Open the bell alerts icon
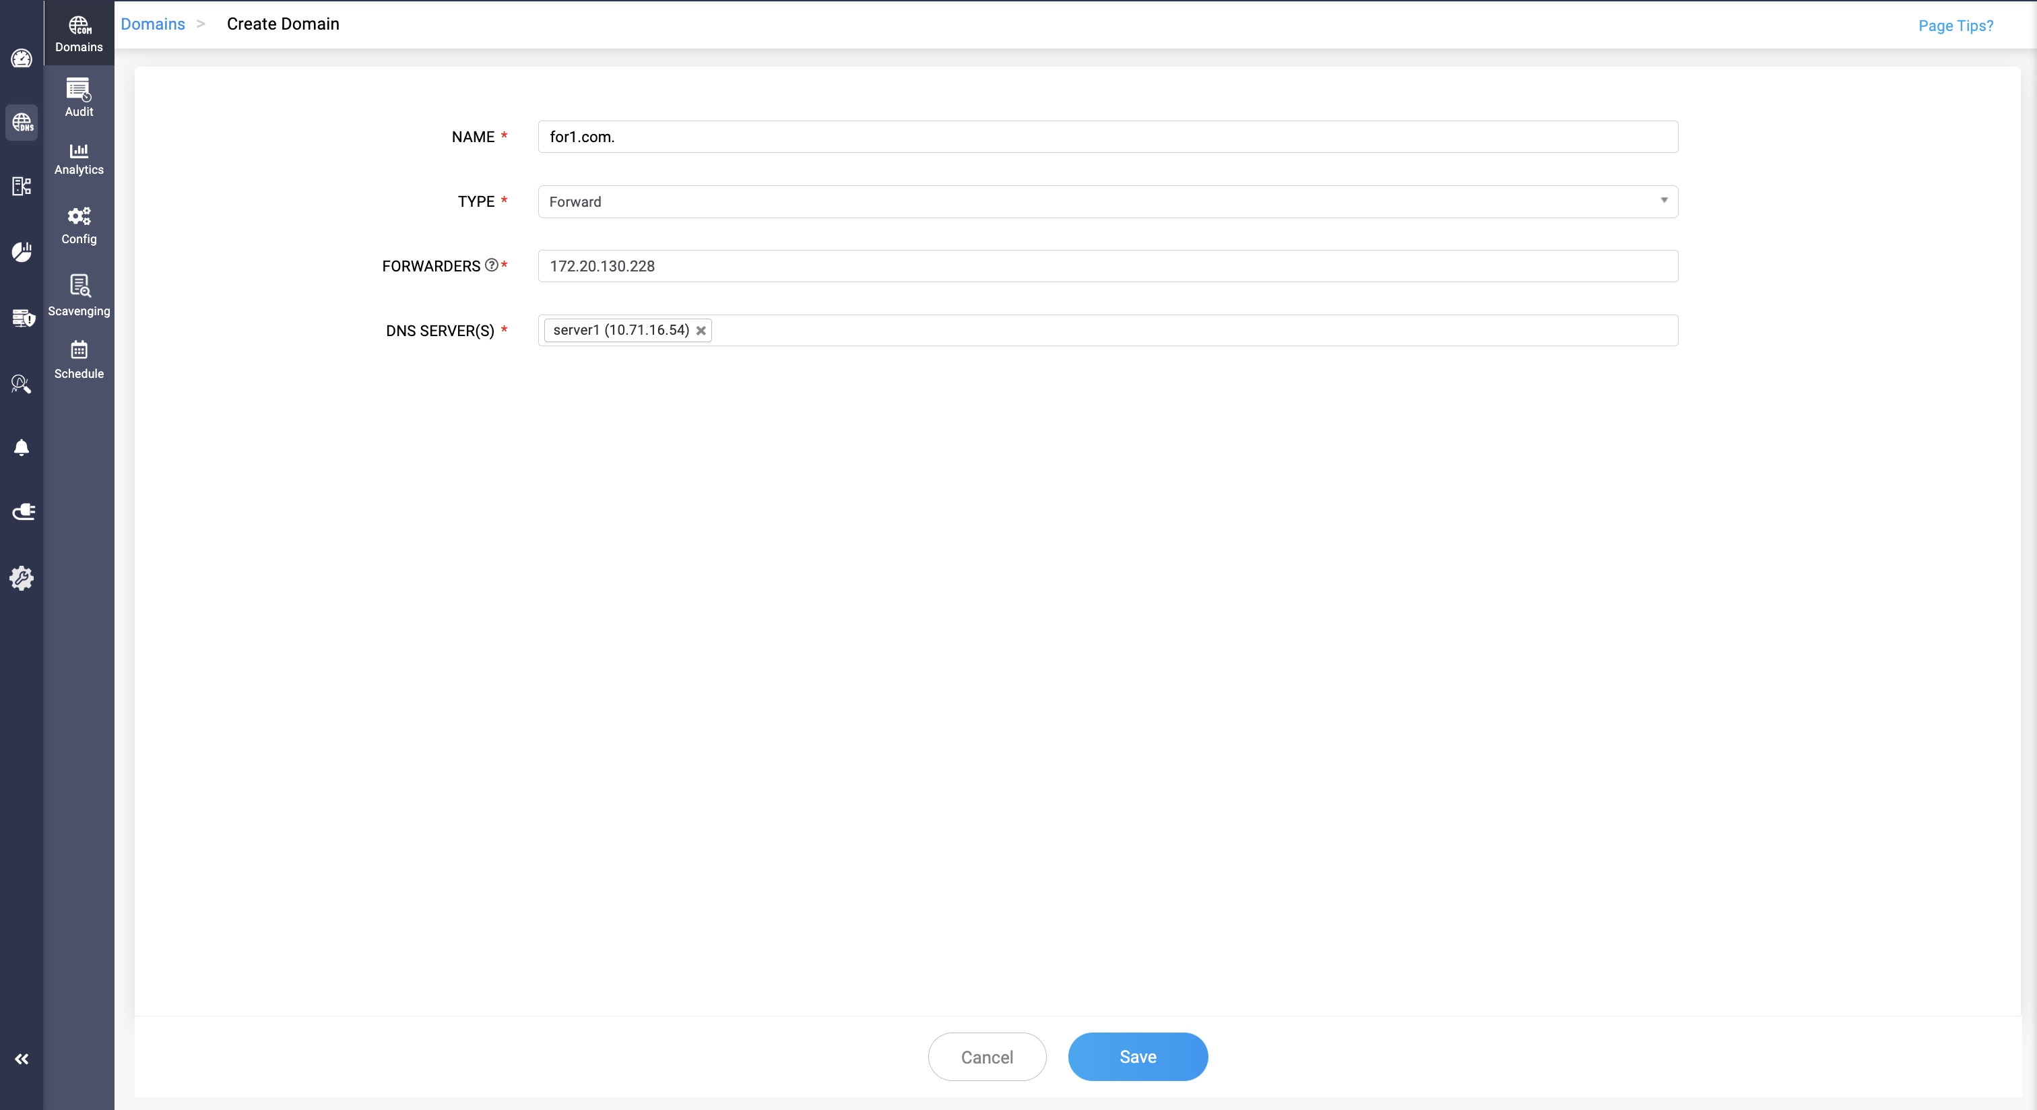This screenshot has width=2037, height=1110. pyautogui.click(x=22, y=447)
